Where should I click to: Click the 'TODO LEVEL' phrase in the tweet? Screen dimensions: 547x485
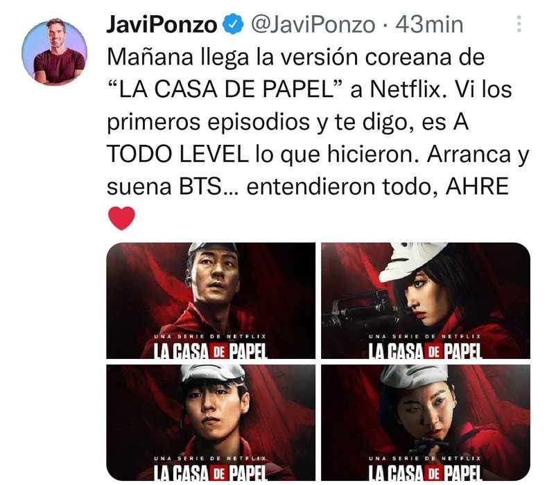click(177, 154)
